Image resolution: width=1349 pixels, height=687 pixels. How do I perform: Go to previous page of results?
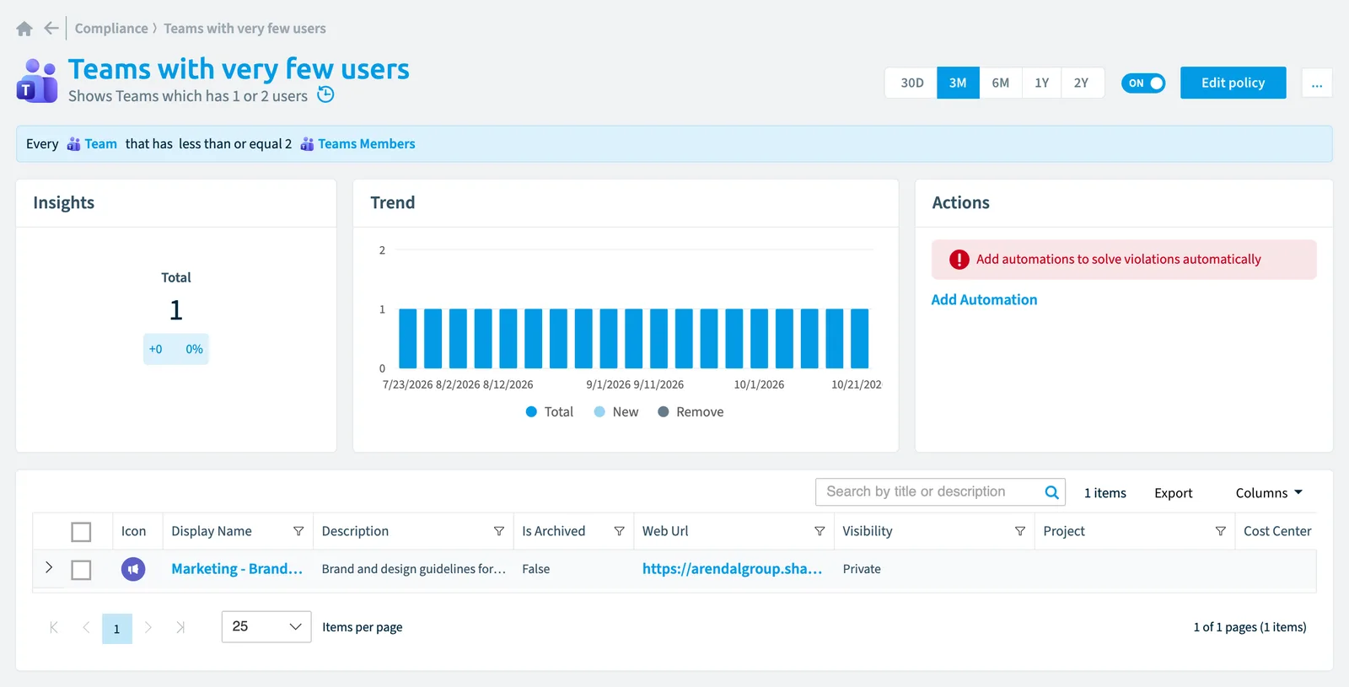tap(86, 627)
